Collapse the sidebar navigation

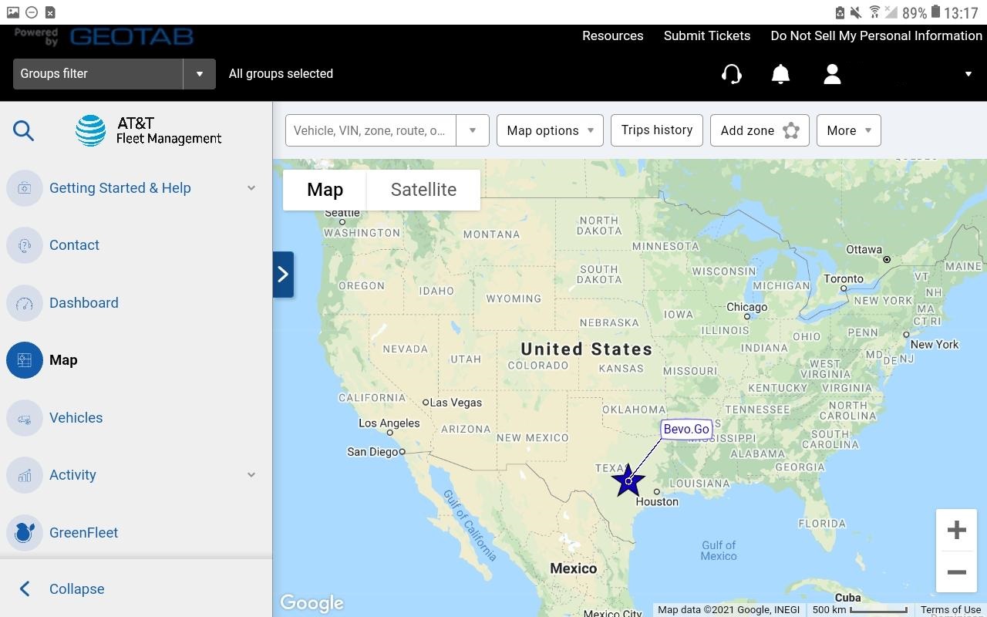[76, 589]
